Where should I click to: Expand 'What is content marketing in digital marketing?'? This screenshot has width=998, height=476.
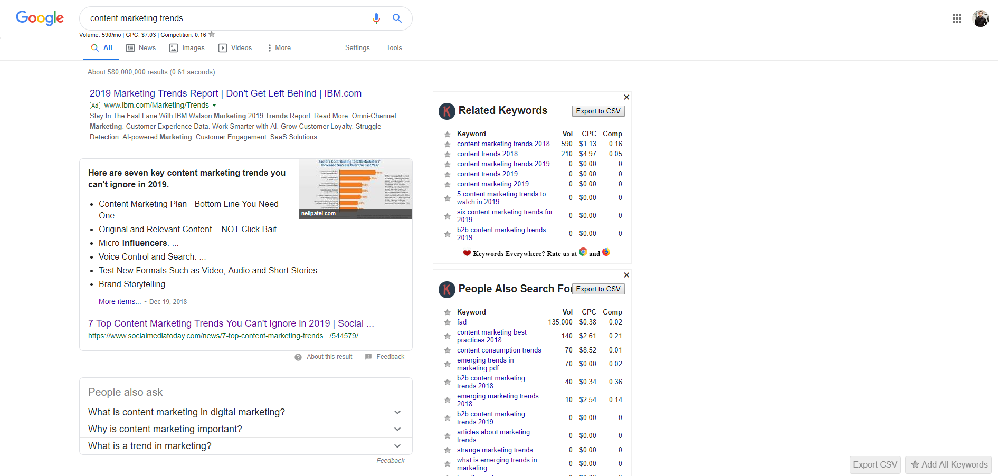(x=246, y=412)
